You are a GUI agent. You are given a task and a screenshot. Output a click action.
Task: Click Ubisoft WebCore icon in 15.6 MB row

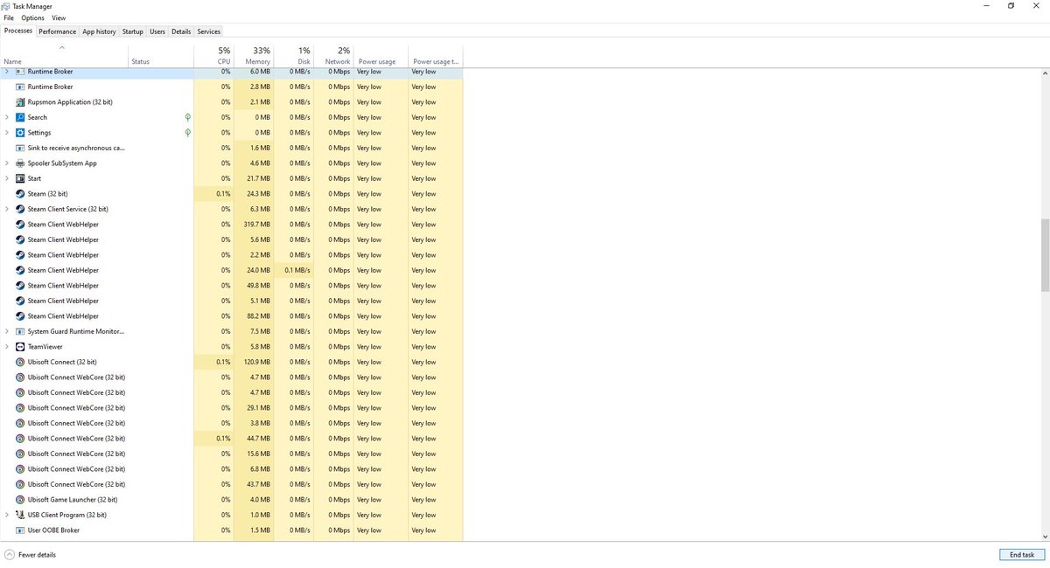[x=20, y=454]
